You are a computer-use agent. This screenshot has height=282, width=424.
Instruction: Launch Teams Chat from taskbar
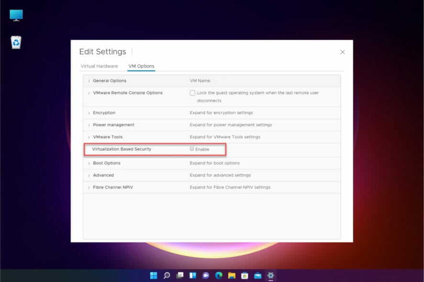point(206,275)
